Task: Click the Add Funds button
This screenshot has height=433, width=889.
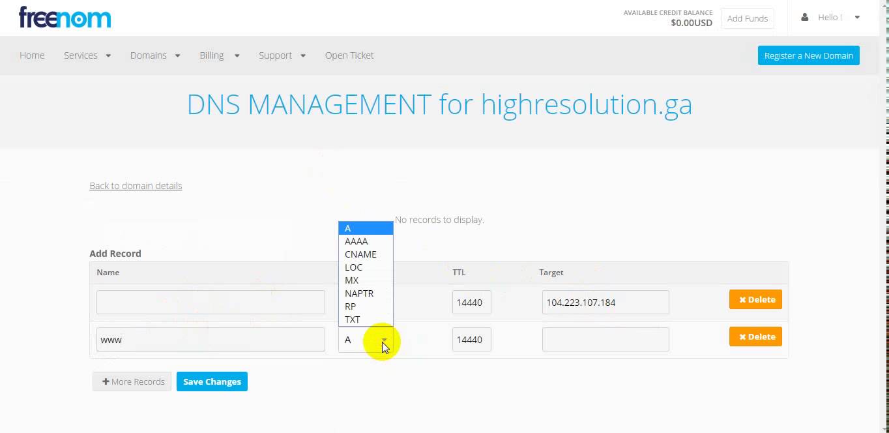Action: (x=748, y=18)
